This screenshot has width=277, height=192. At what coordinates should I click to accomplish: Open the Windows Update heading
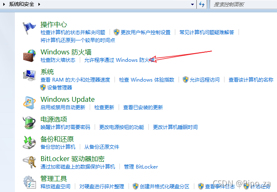click(x=68, y=99)
